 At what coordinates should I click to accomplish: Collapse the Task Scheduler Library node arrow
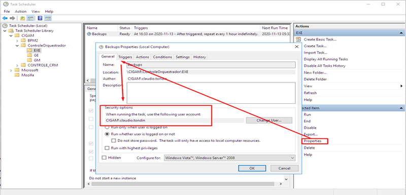[x=5, y=30]
